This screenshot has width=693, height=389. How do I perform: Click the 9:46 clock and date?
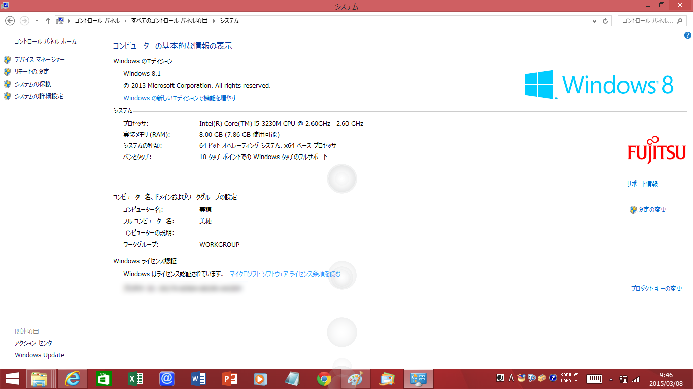(666, 379)
